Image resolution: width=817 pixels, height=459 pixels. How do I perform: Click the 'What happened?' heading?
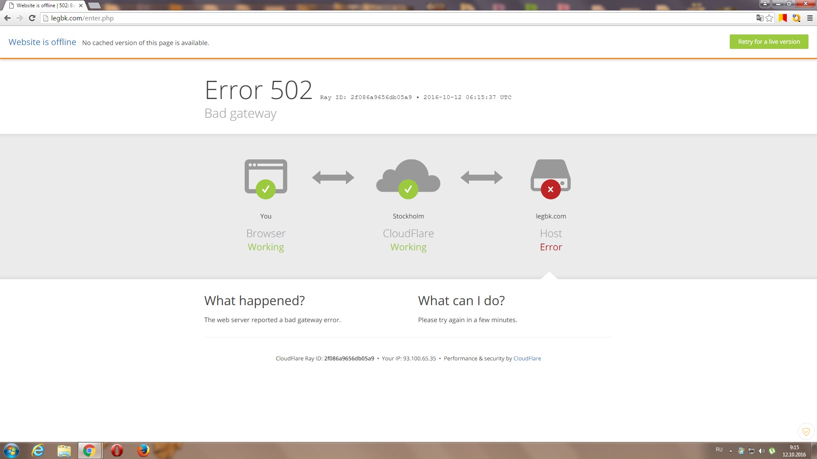pyautogui.click(x=254, y=300)
